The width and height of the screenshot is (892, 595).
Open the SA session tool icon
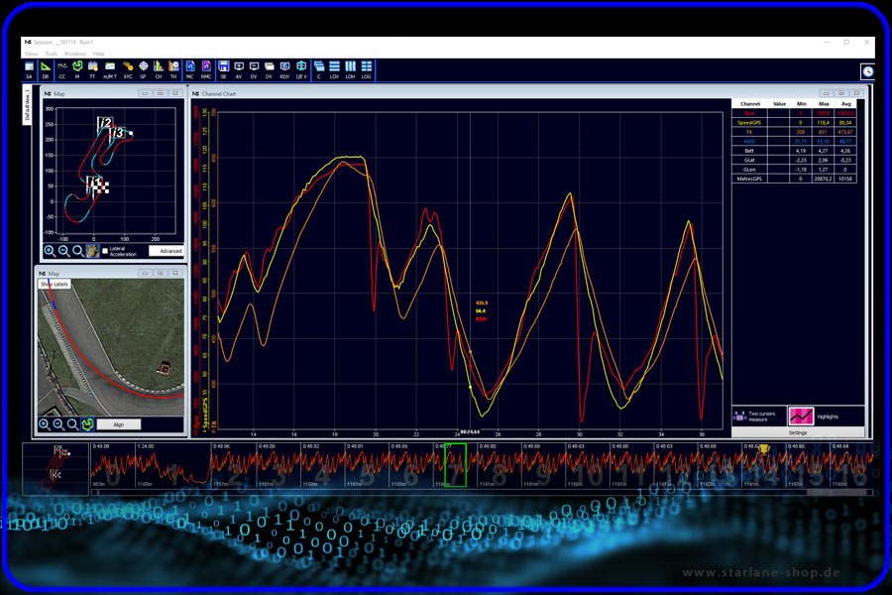(x=29, y=70)
